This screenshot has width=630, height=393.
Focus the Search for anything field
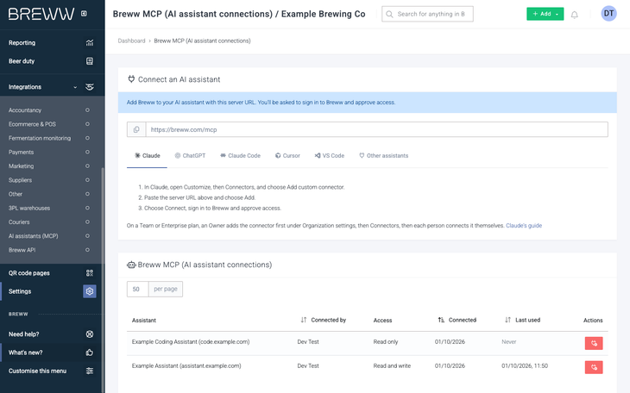point(427,14)
